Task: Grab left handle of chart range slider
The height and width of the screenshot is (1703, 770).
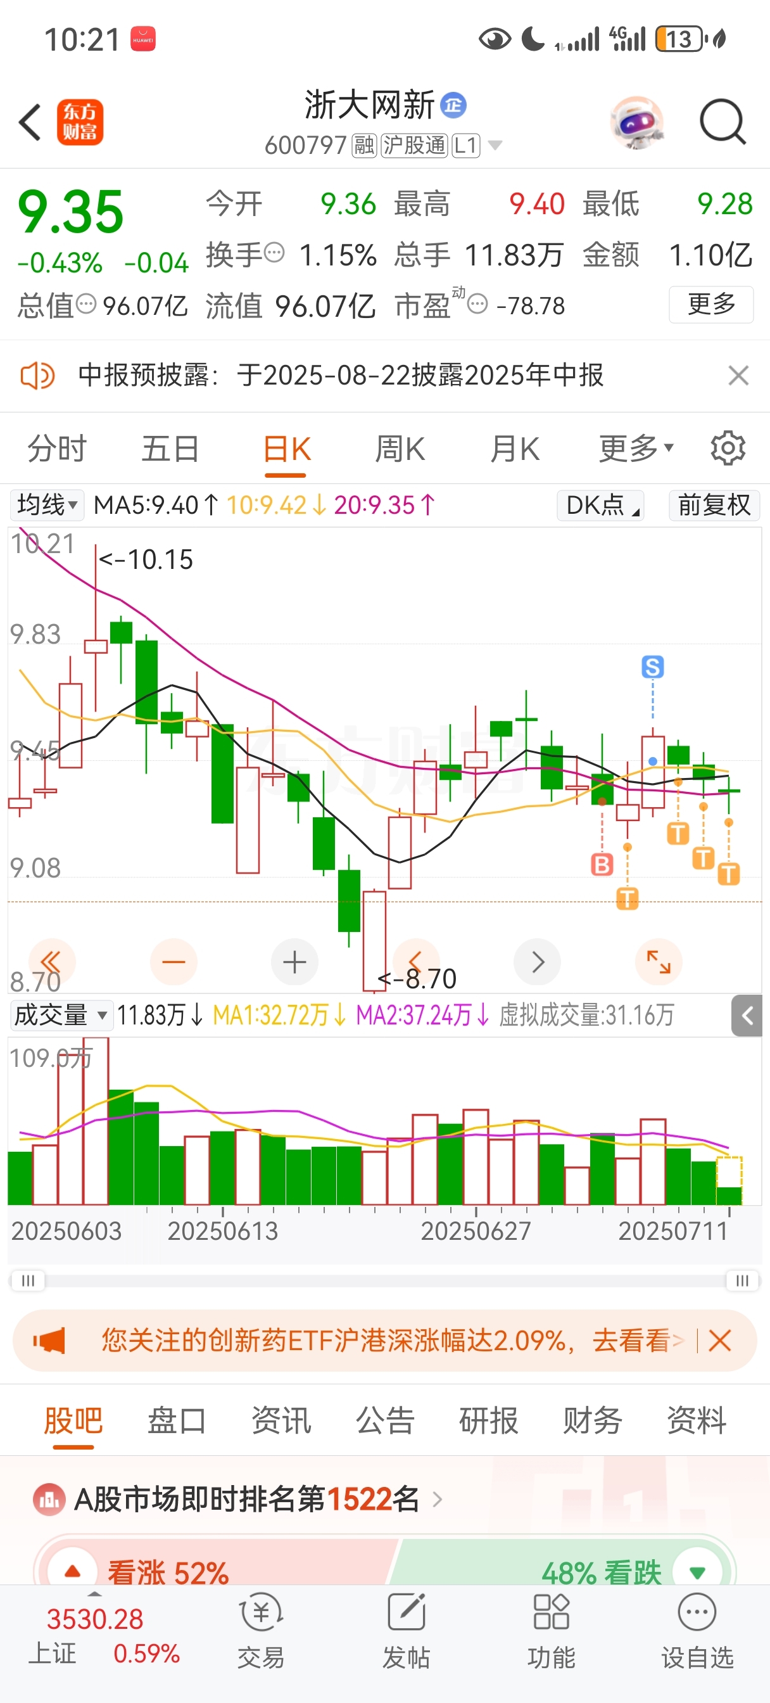Action: (x=28, y=1280)
